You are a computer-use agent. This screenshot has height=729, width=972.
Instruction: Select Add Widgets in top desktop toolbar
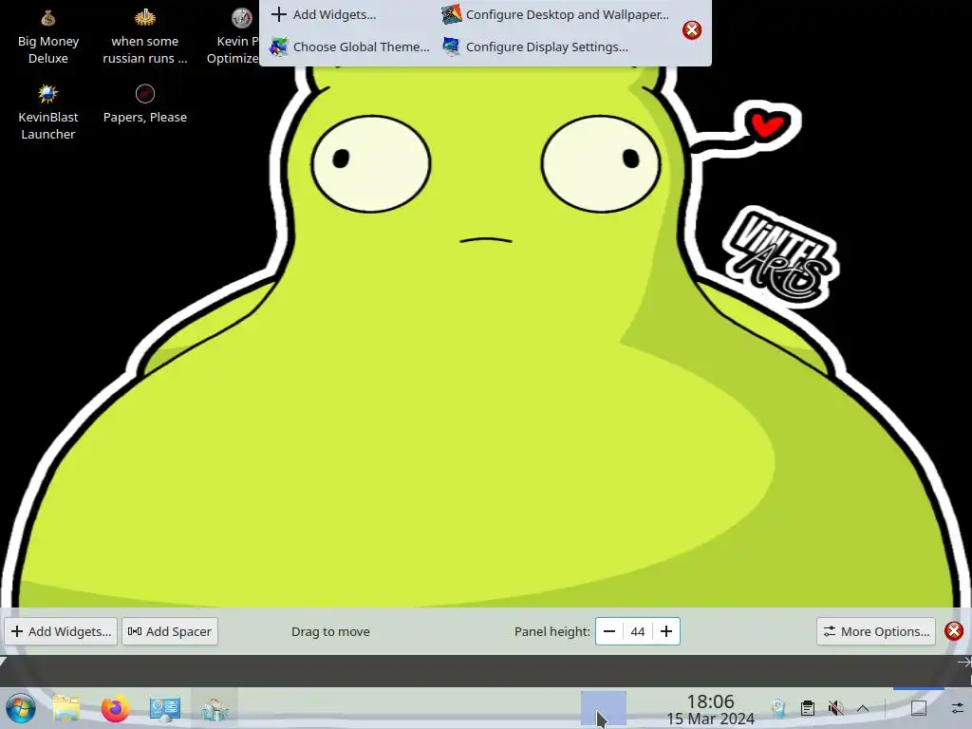pos(324,14)
